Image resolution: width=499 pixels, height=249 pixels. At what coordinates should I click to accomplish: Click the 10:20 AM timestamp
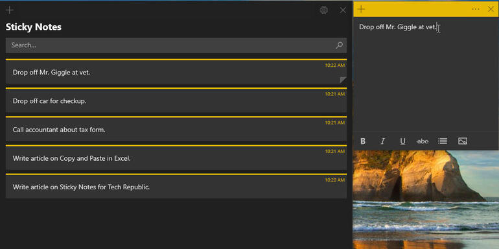coord(335,180)
